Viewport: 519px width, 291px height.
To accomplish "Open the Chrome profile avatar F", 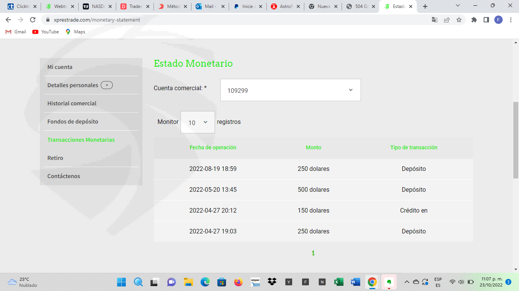I will pyautogui.click(x=498, y=20).
